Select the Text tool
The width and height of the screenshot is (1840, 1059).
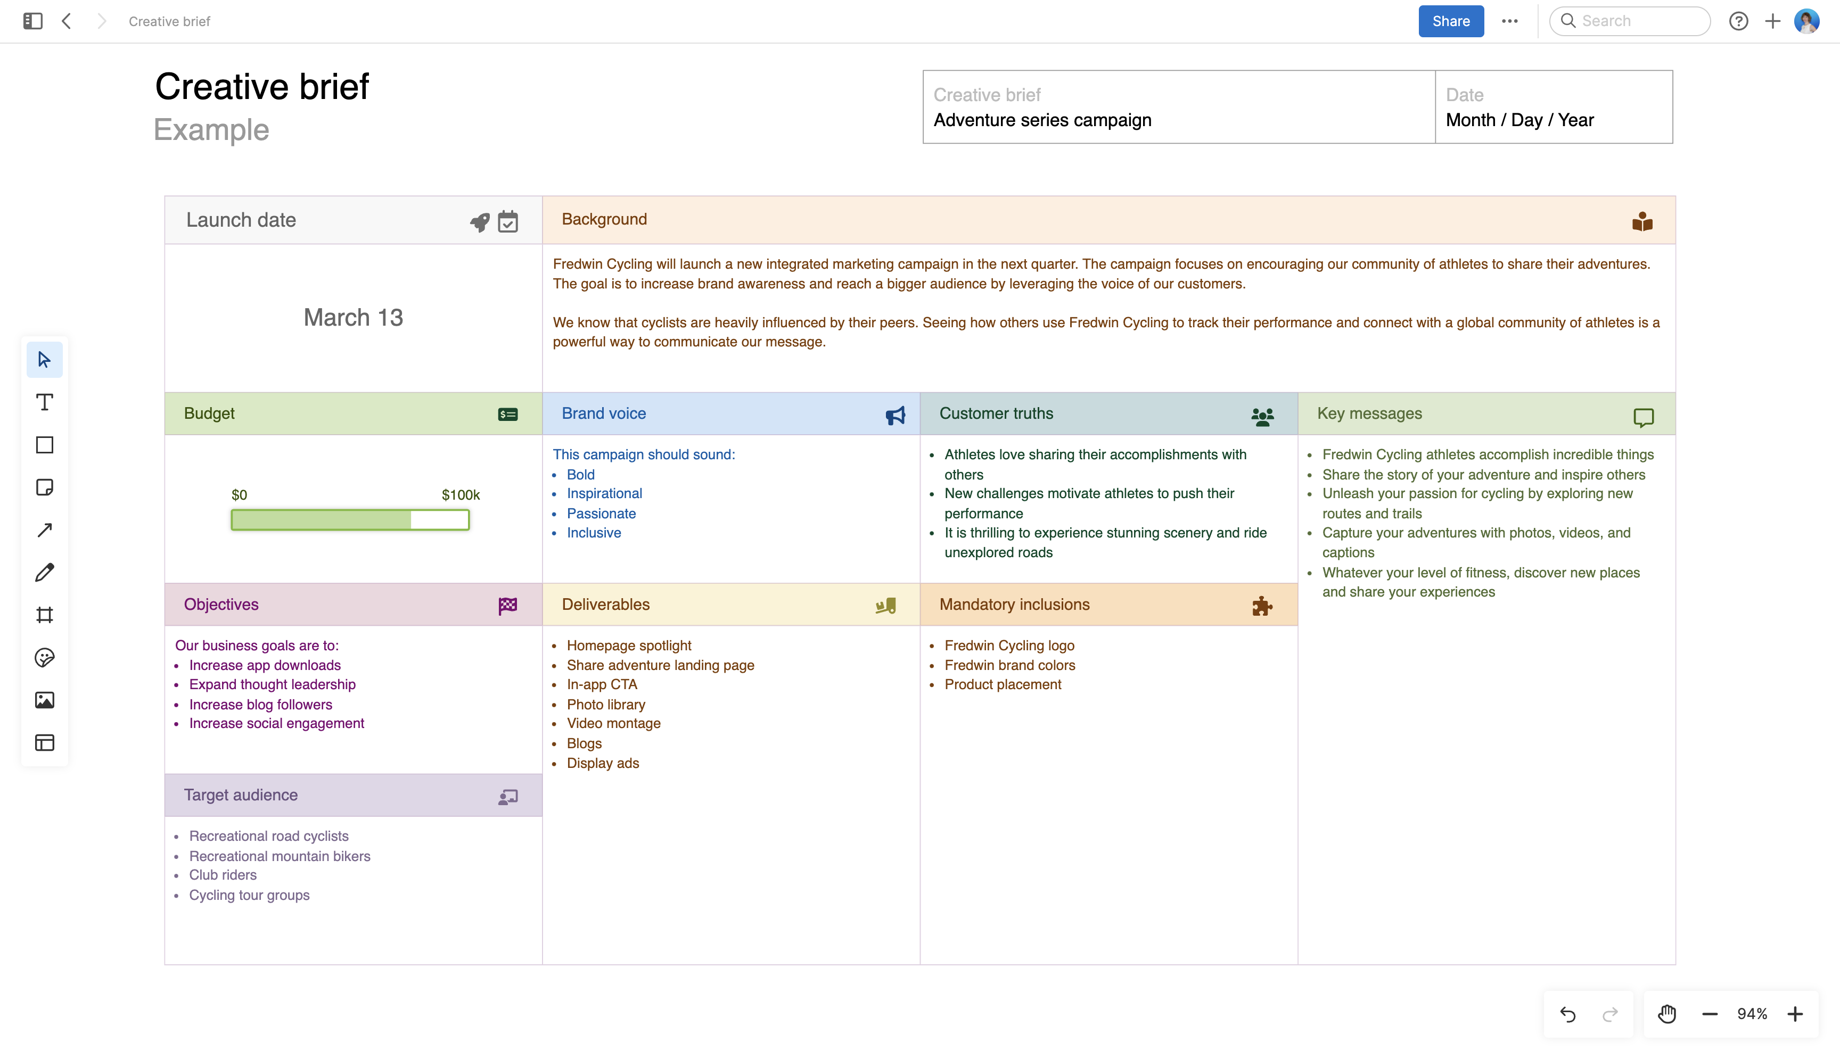tap(44, 401)
